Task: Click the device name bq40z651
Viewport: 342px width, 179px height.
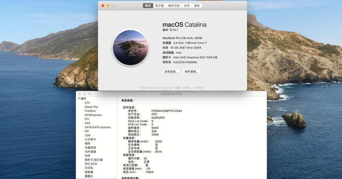Action: (x=158, y=118)
